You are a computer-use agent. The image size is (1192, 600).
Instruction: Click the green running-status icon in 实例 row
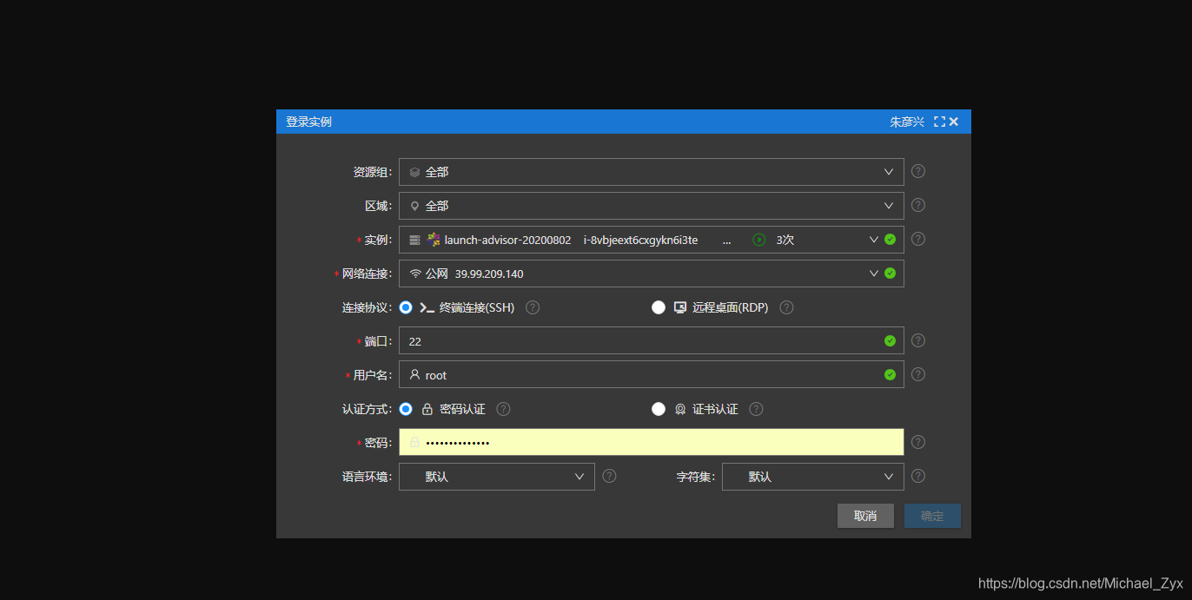click(x=759, y=240)
